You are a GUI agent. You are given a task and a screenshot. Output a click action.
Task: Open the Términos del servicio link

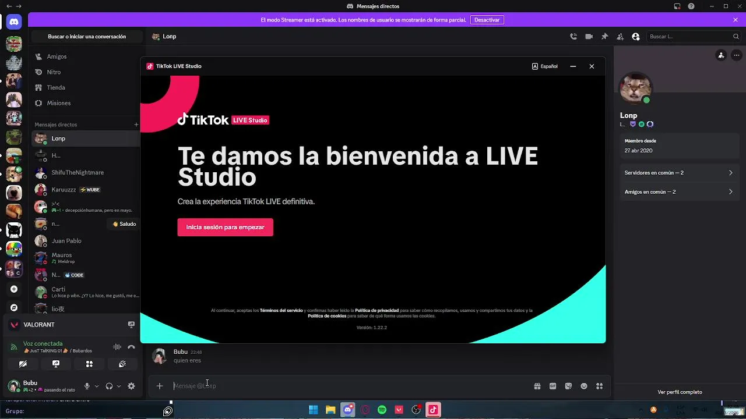281,310
